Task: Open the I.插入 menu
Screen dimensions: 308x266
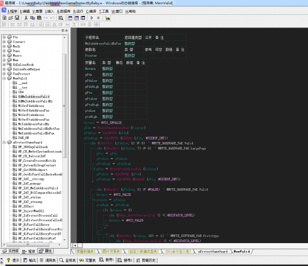Action: click(x=49, y=11)
